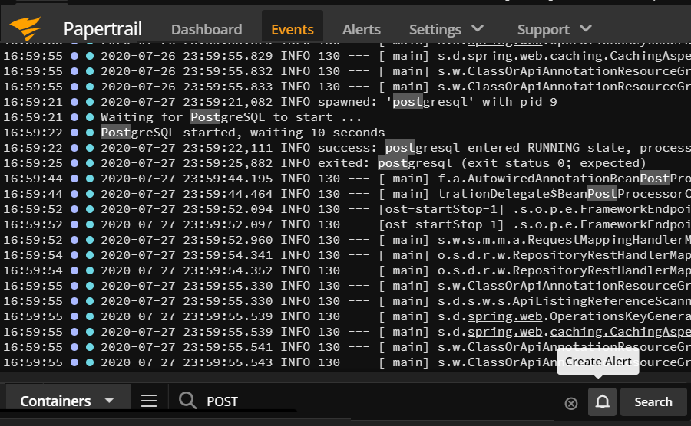Click purple dot on RequestMappingHandlerM row
This screenshot has width=691, height=426.
click(x=74, y=240)
